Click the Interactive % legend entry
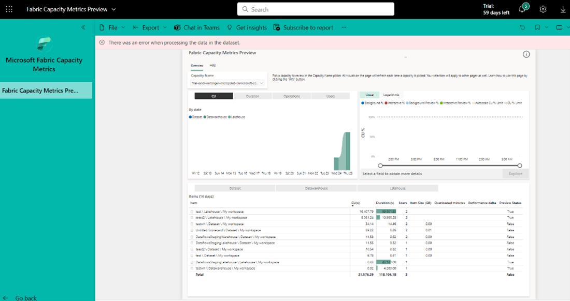570x301 pixels. click(395, 103)
